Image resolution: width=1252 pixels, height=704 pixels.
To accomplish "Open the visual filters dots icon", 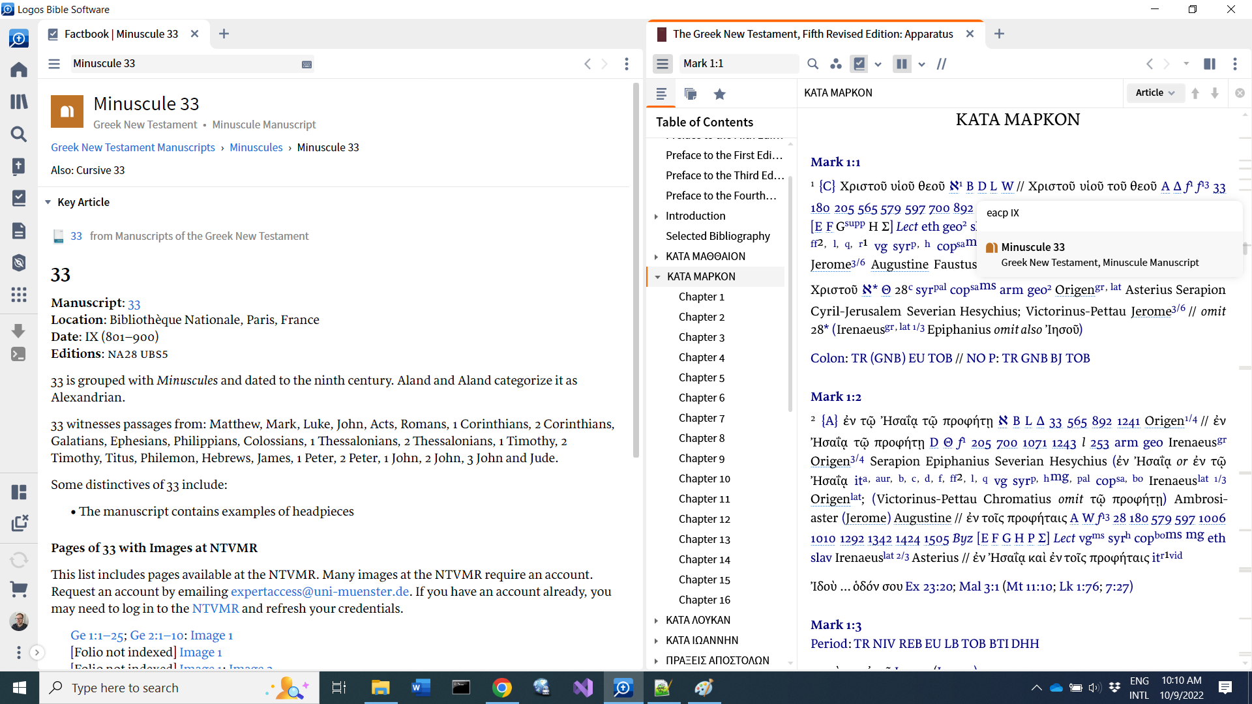I will [x=835, y=64].
